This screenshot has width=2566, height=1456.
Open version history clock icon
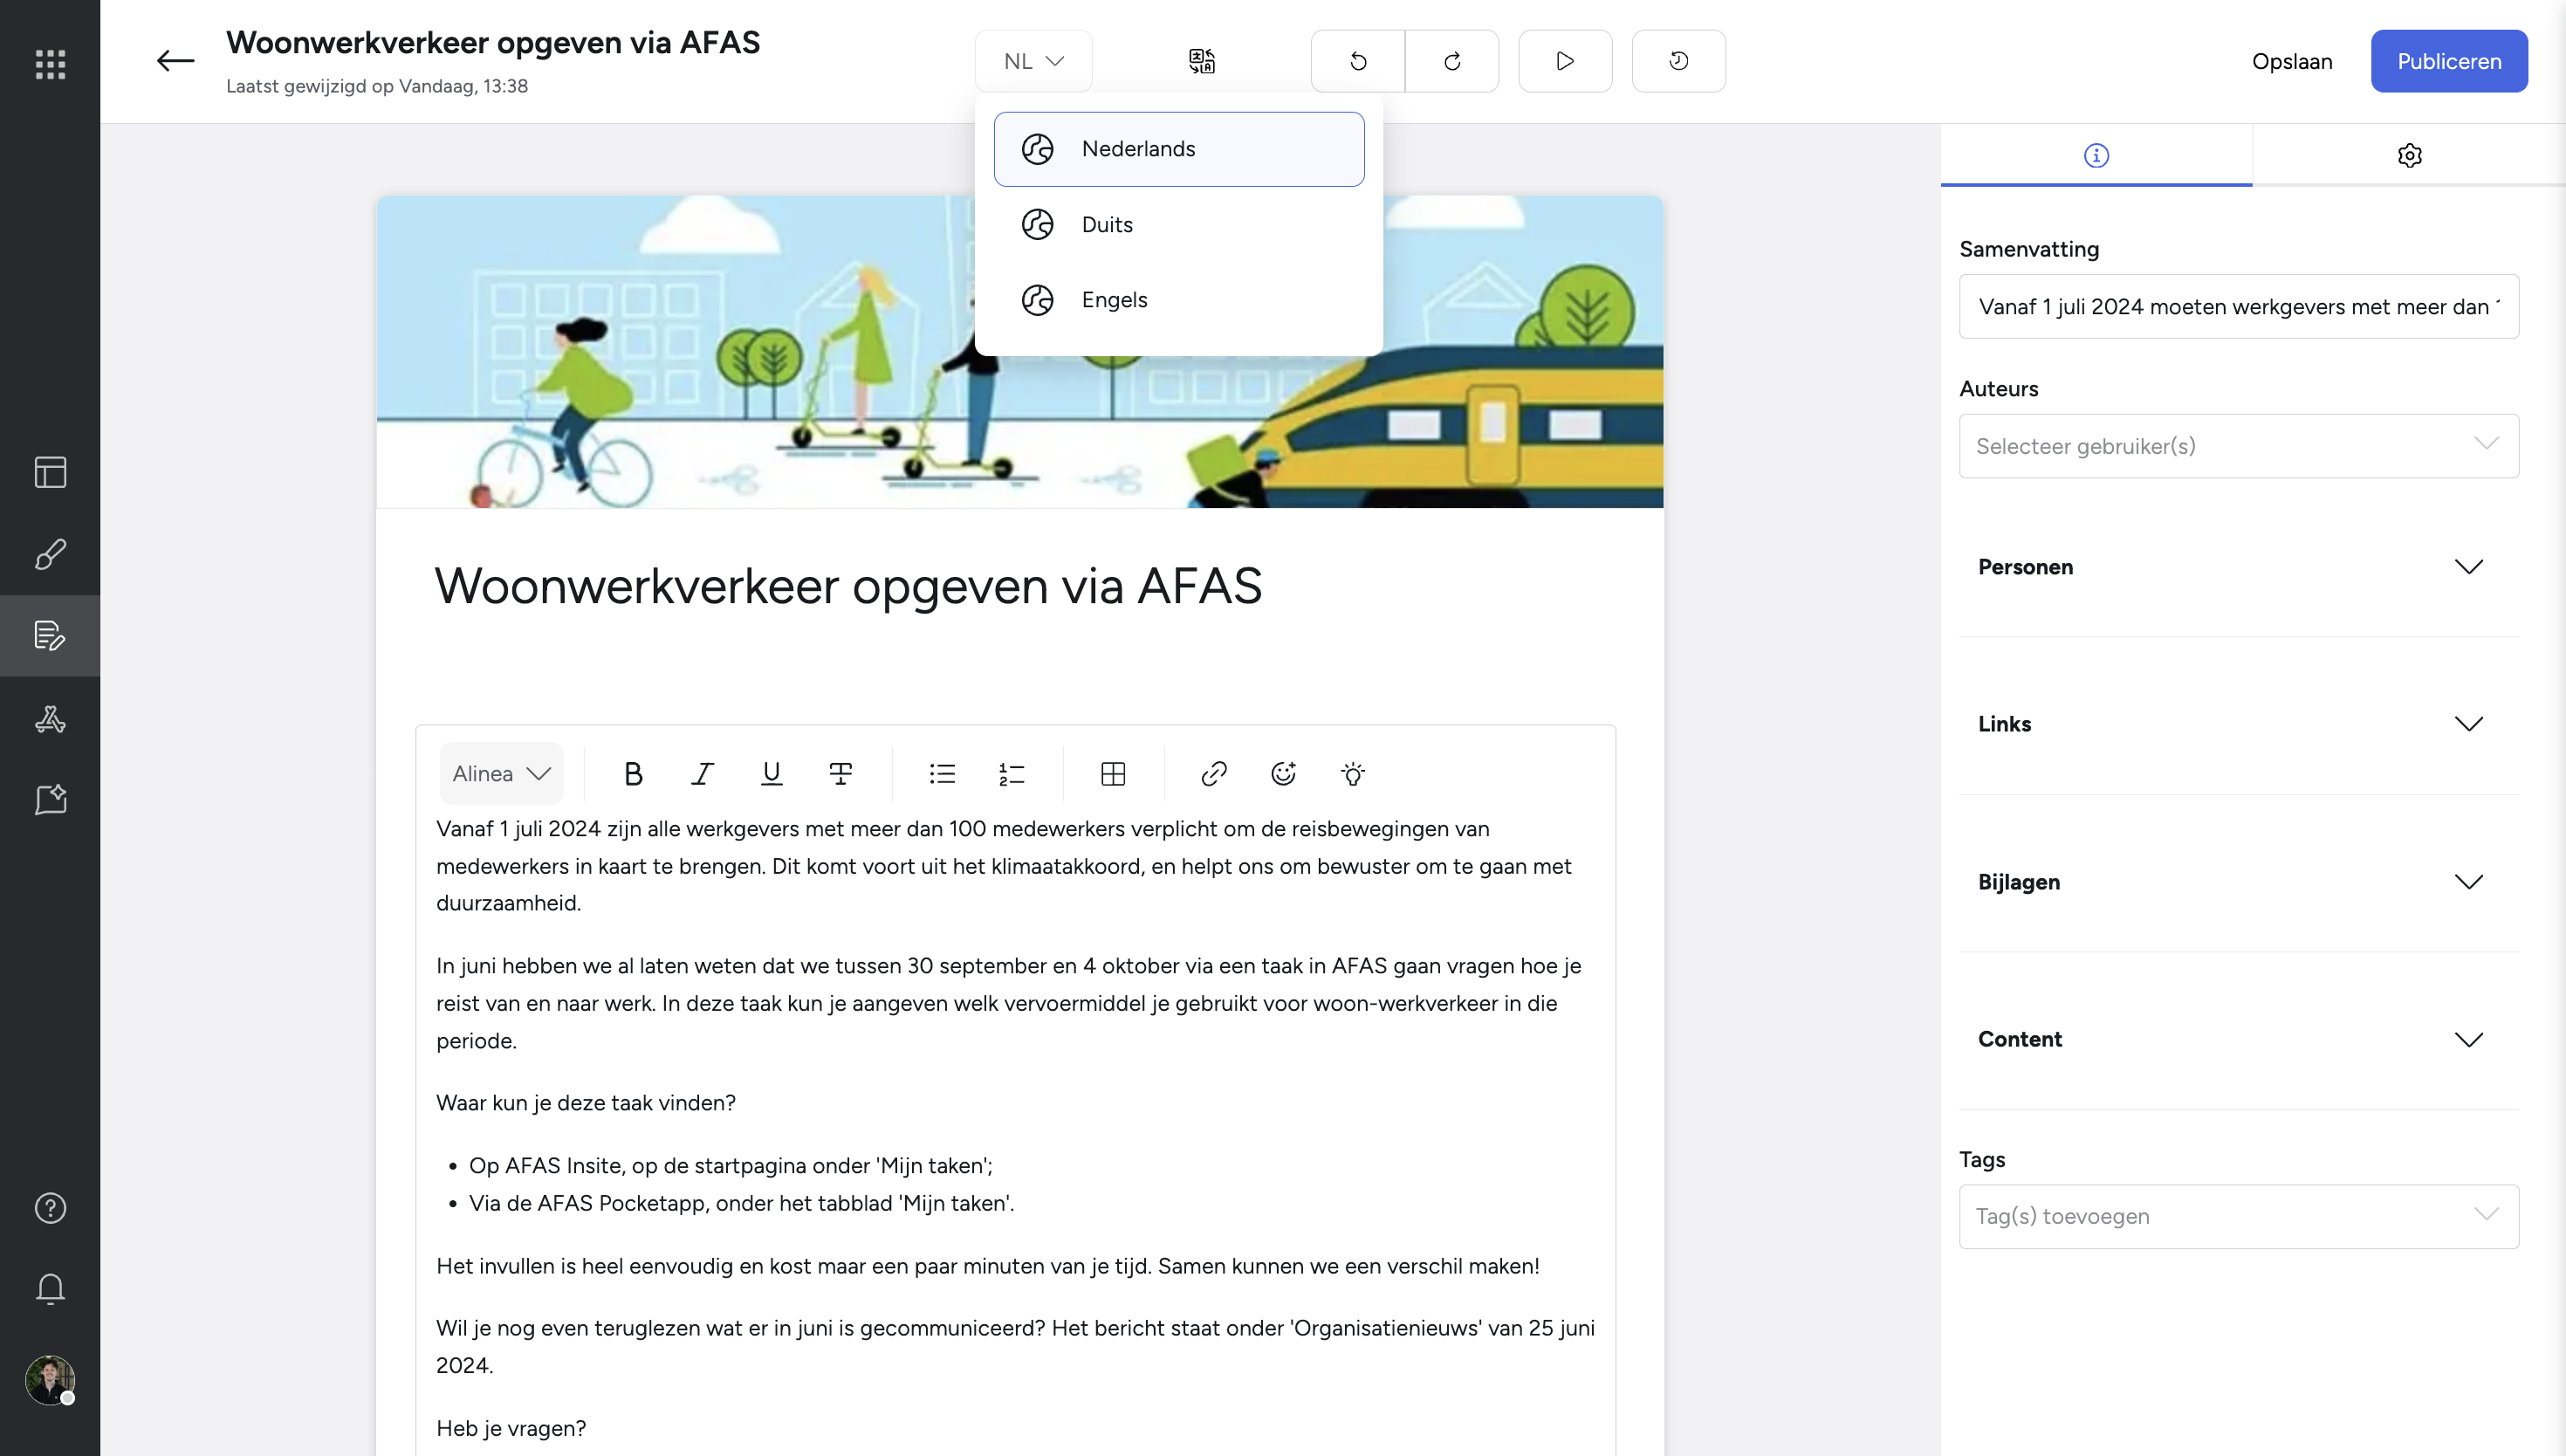coord(1679,61)
